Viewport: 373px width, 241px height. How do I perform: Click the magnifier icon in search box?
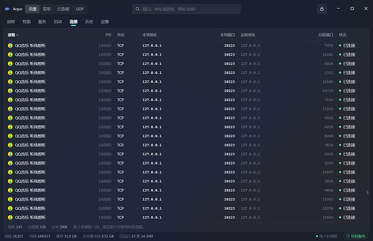coord(137,9)
